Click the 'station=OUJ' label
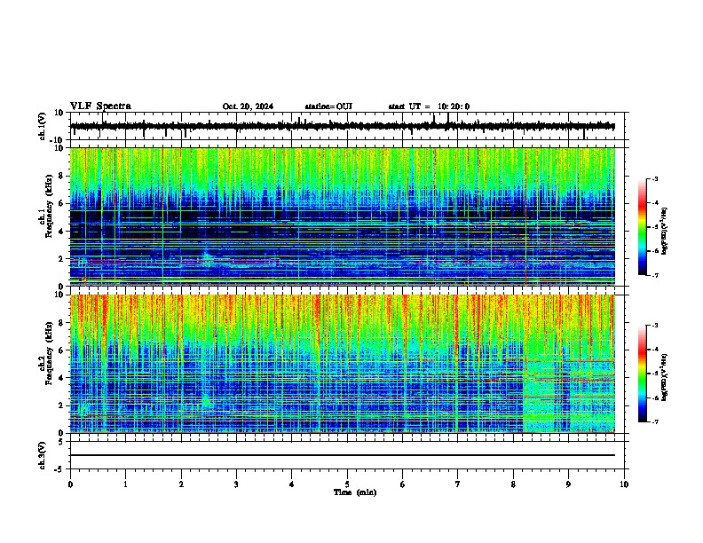The height and width of the screenshot is (543, 703). [x=328, y=106]
